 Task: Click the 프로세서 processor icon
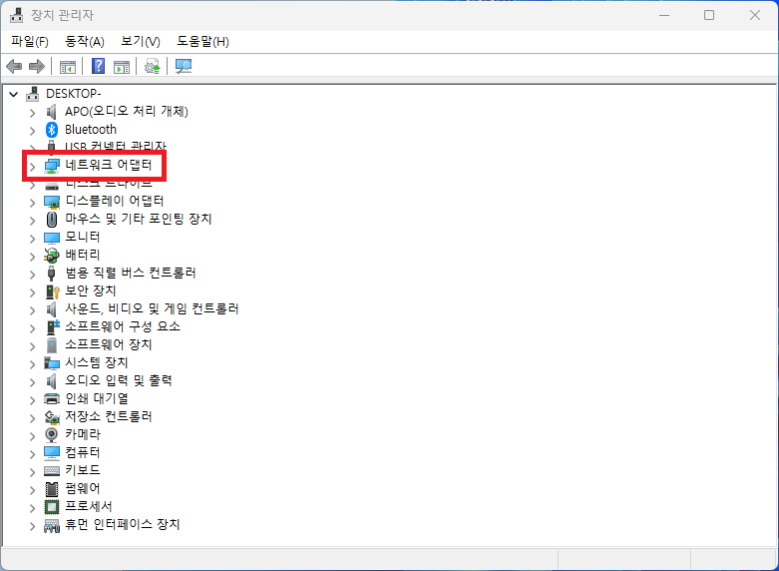coord(52,507)
